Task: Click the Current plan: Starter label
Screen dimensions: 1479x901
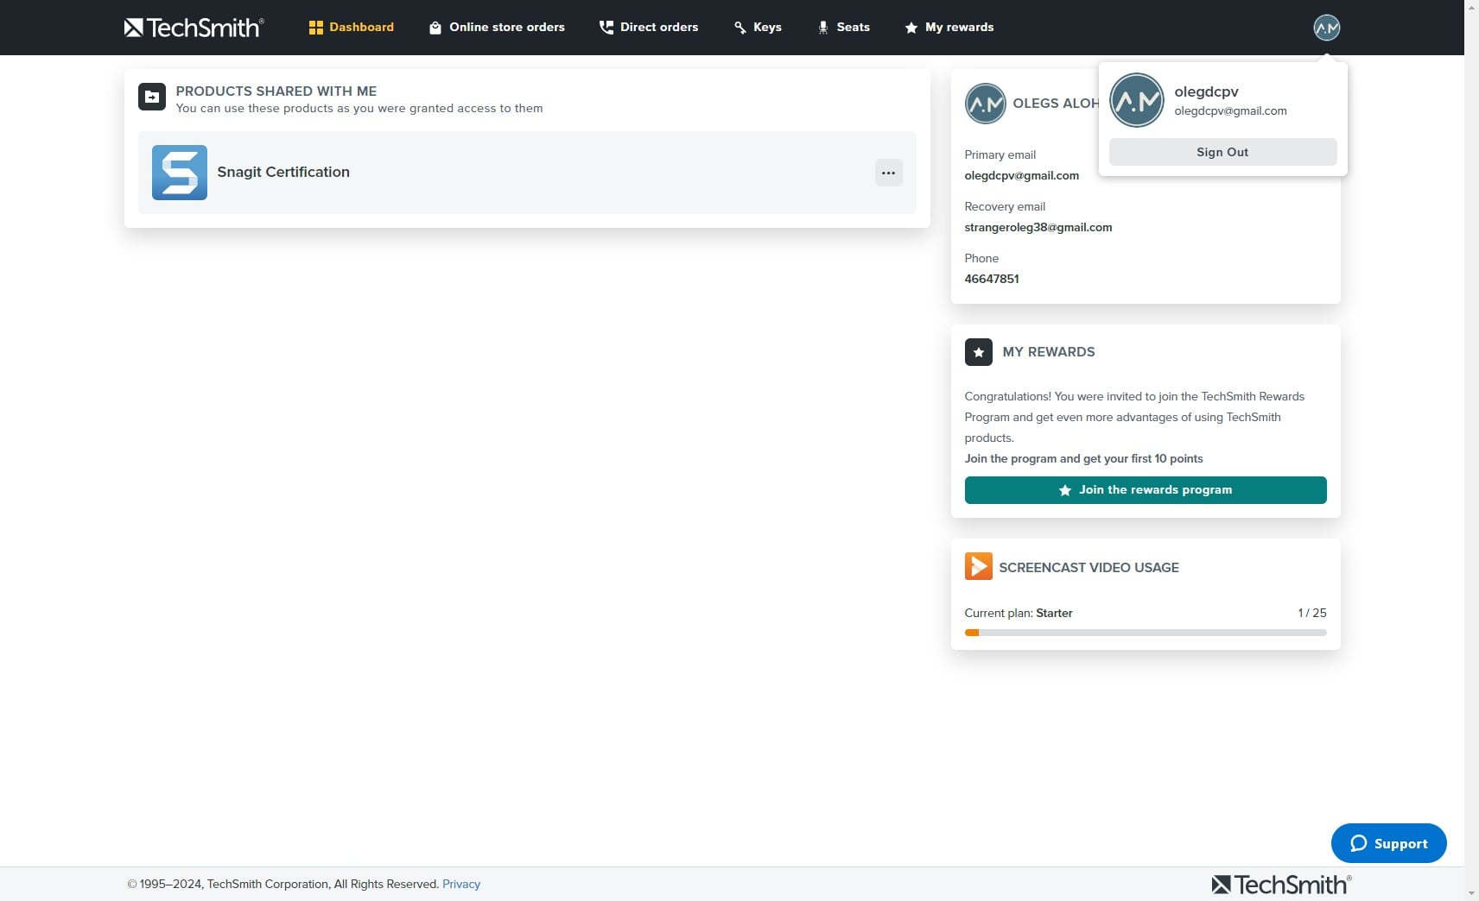Action: click(1019, 613)
